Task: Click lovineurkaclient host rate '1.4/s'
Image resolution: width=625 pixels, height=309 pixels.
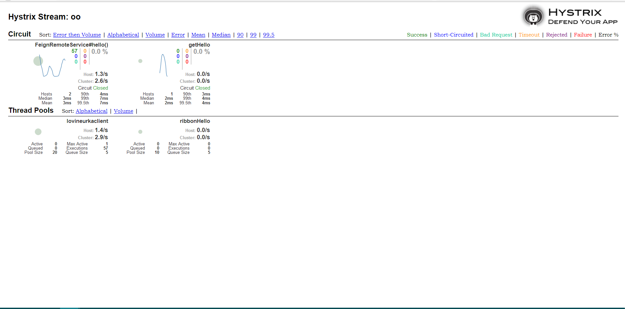Action: point(101,130)
